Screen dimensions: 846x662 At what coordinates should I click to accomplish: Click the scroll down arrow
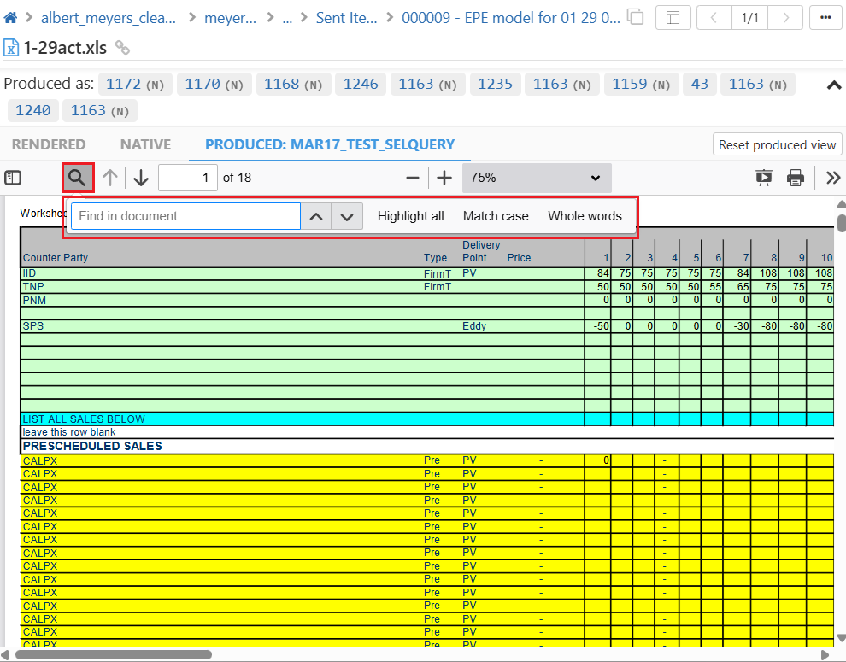(x=841, y=638)
